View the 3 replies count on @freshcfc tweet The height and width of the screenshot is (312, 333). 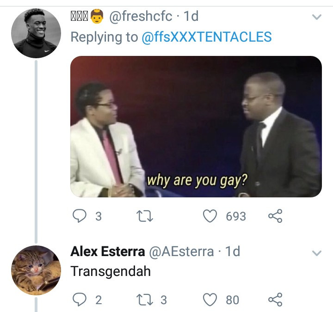pos(99,216)
